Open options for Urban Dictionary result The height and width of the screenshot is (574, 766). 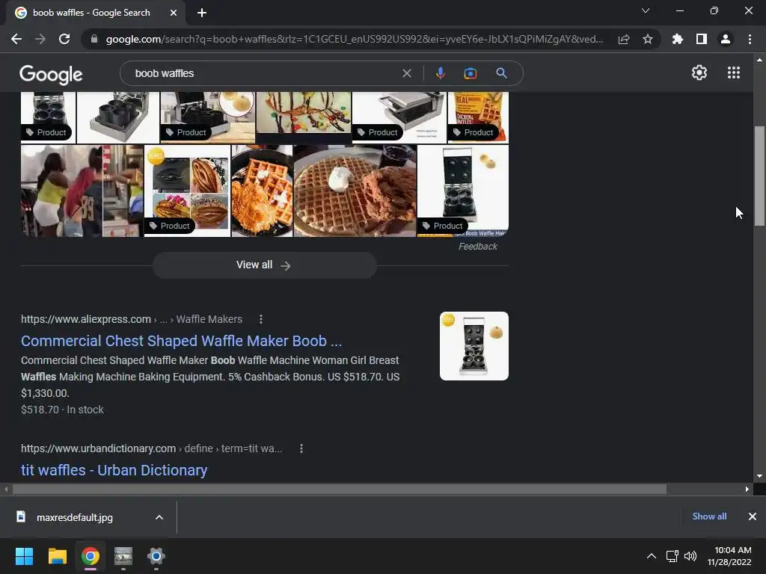click(x=301, y=448)
